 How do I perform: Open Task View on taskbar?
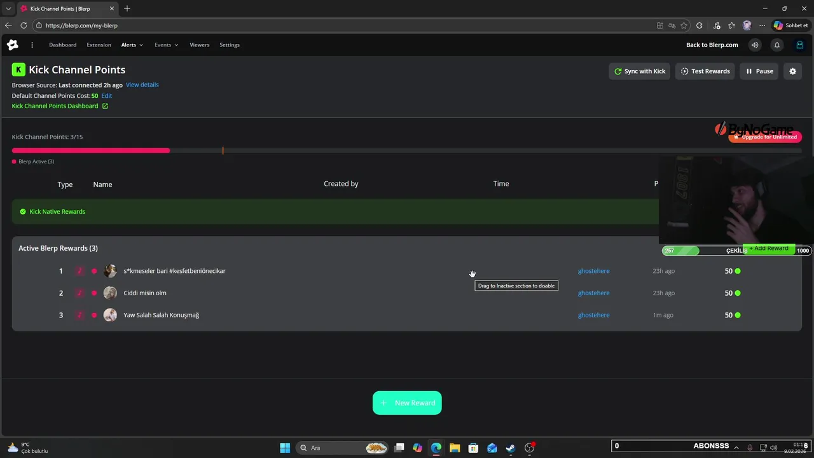pyautogui.click(x=399, y=448)
